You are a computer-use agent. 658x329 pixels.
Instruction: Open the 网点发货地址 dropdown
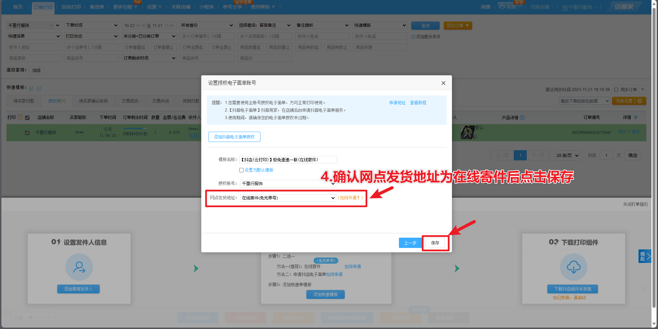point(288,198)
